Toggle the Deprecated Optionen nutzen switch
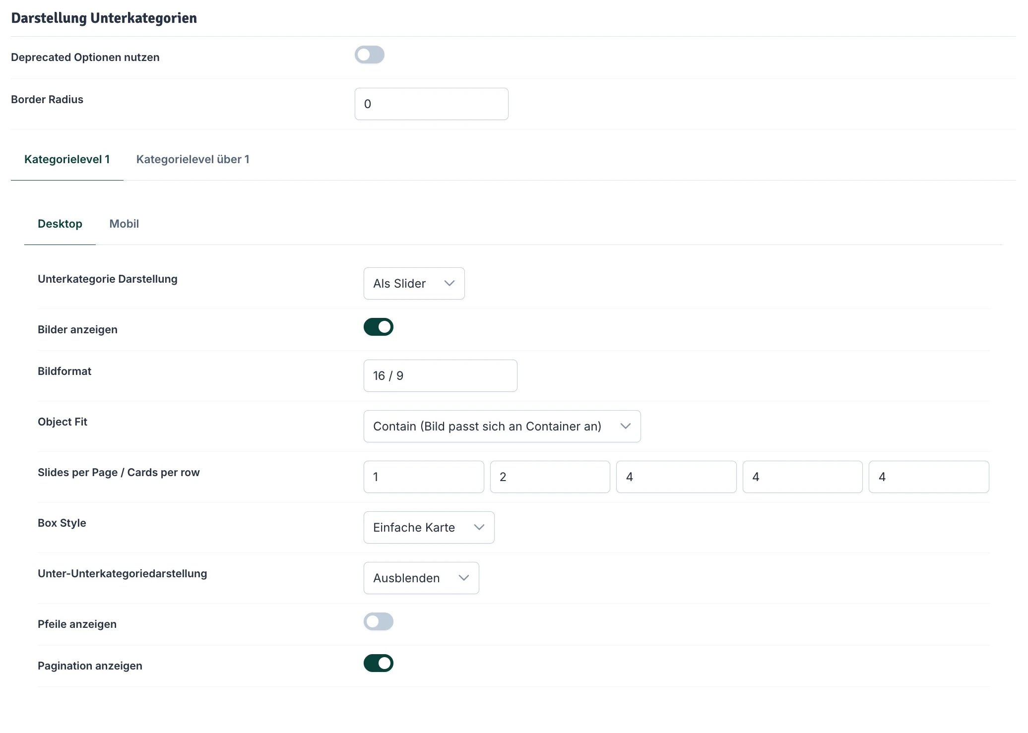This screenshot has height=733, width=1028. (x=370, y=55)
